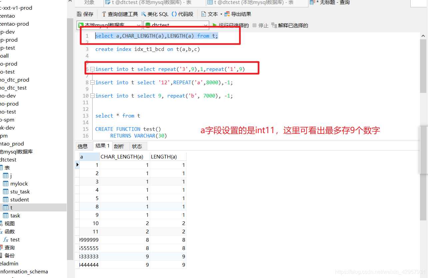The height and width of the screenshot is (278, 428).
Task: Click the 文本 toolbar button
Action: coord(210,14)
